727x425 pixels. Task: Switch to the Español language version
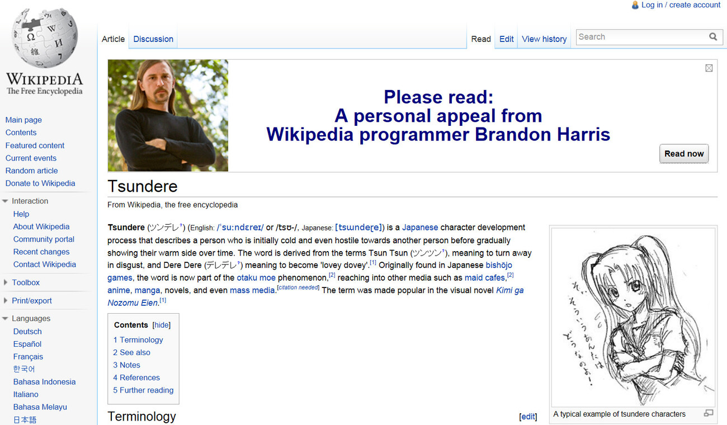tap(27, 344)
